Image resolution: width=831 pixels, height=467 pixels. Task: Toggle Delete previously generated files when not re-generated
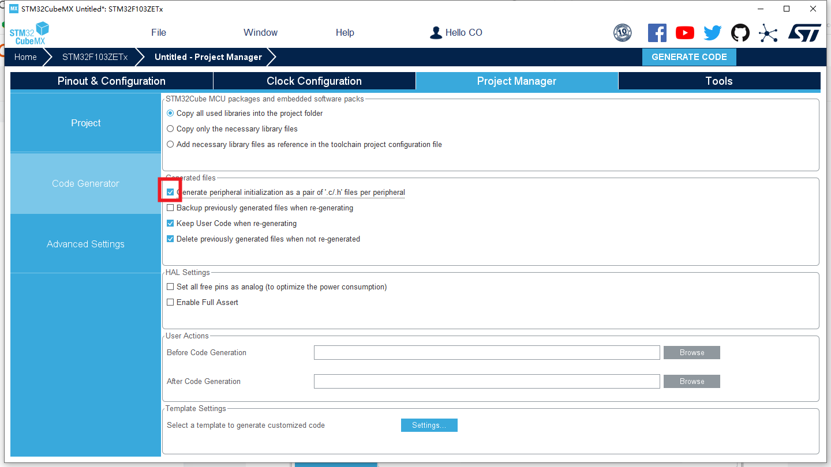[x=170, y=239]
